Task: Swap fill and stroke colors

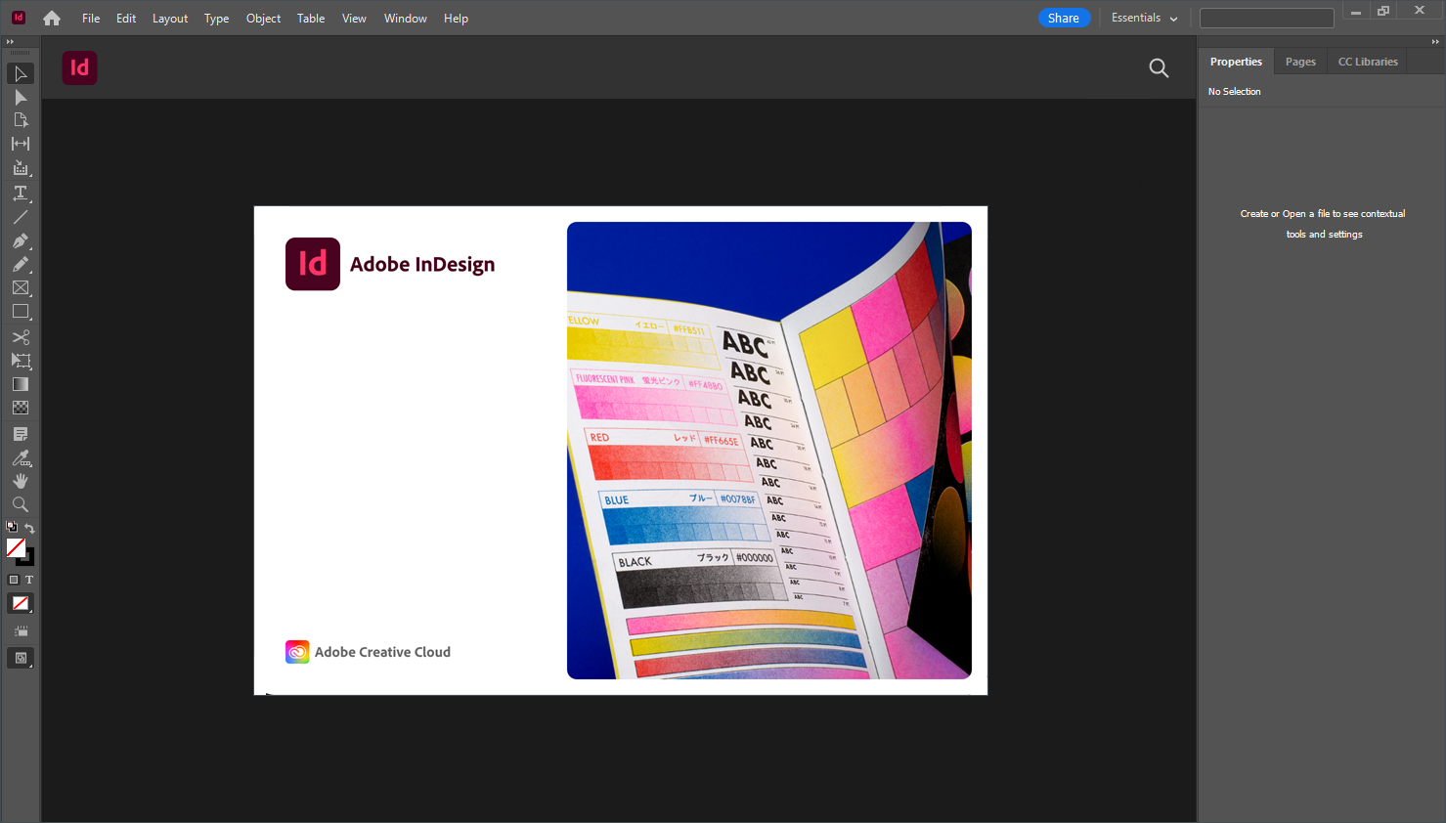Action: point(29,528)
